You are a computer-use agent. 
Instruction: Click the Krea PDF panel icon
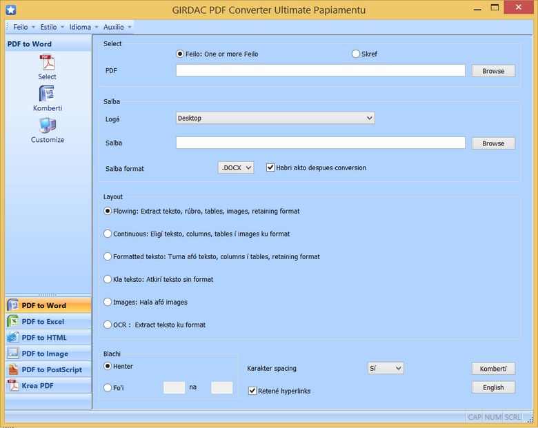click(13, 385)
